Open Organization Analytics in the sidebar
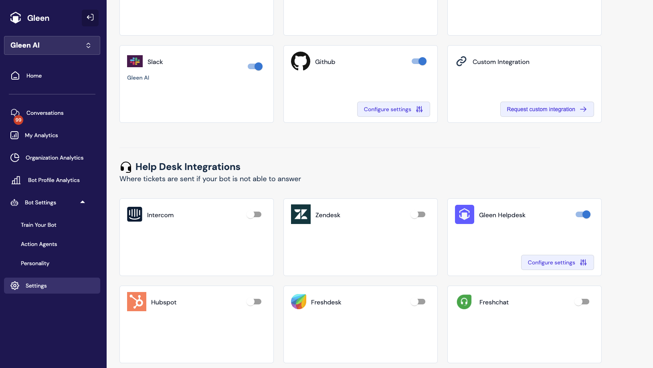 tap(55, 158)
